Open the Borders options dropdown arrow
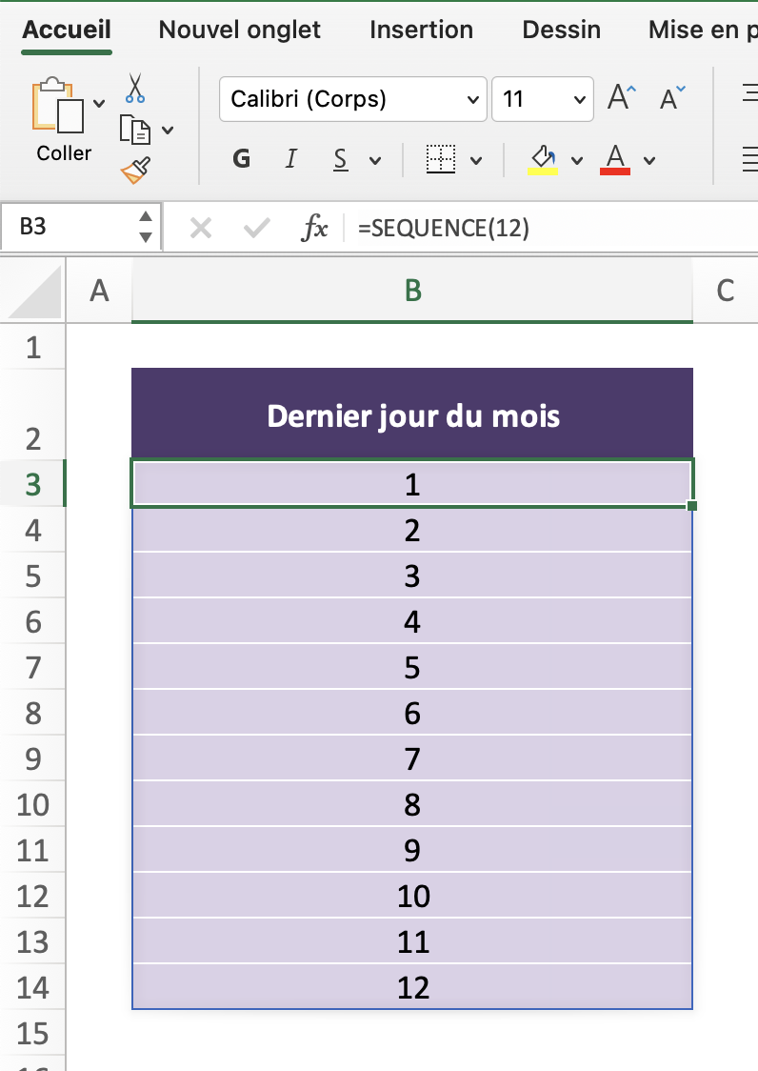The image size is (758, 1071). 476,160
